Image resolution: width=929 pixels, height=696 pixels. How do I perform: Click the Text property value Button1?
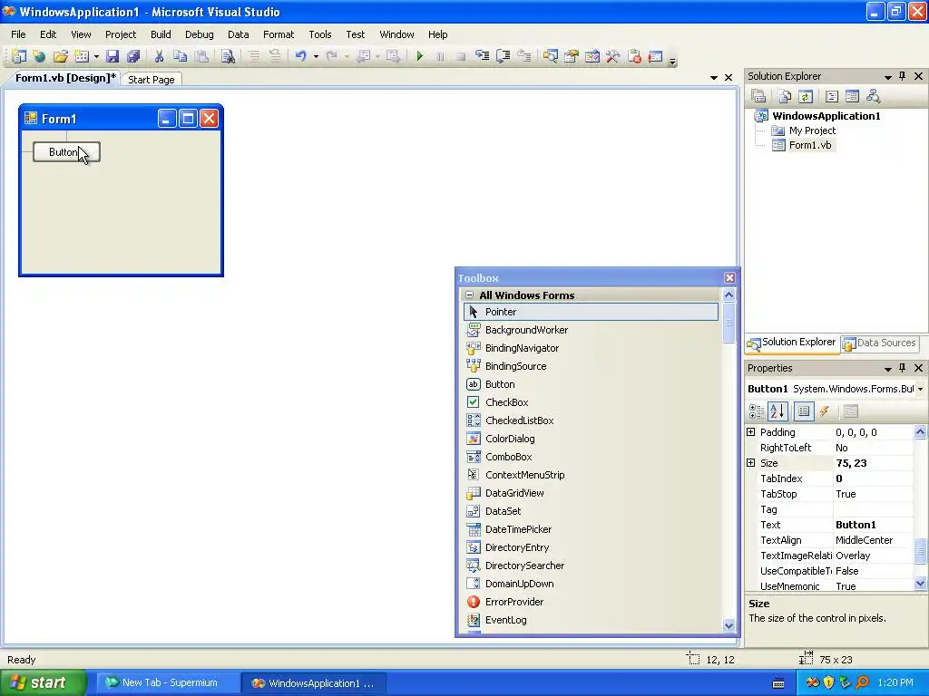coord(873,525)
